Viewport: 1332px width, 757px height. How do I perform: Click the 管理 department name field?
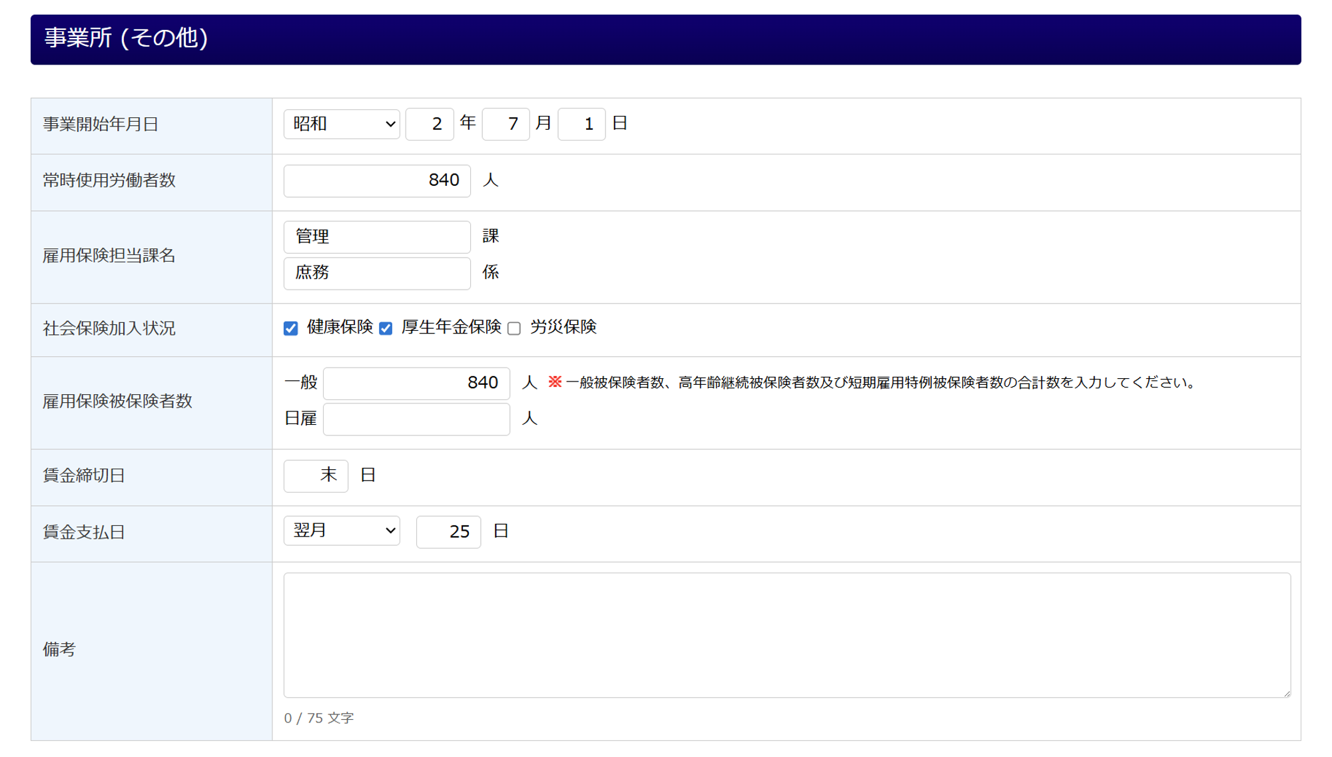[x=377, y=237]
